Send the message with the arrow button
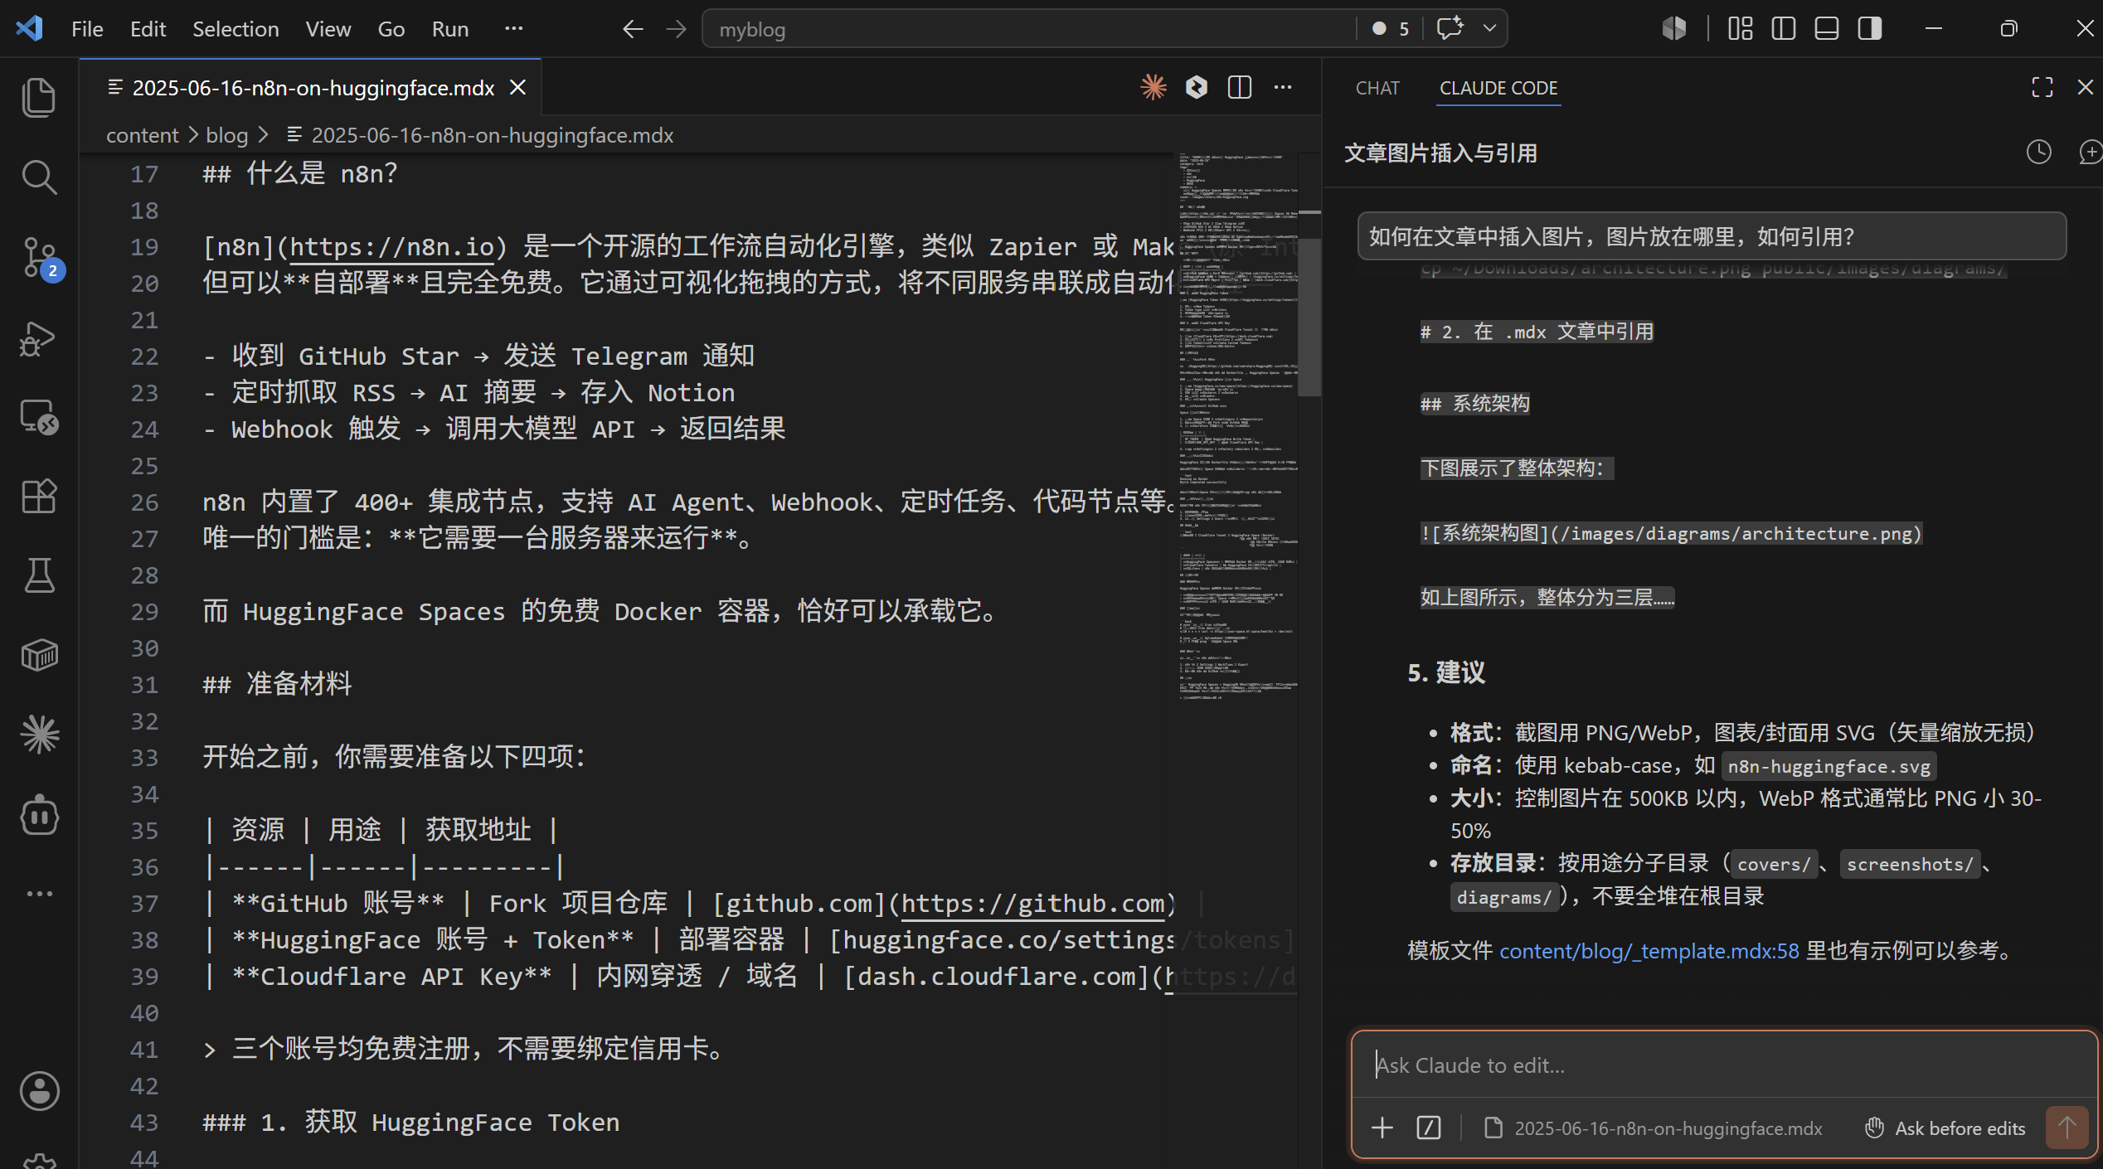 pos(2067,1128)
